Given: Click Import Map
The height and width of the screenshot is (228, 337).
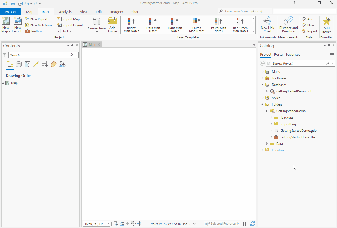Looking at the screenshot, I should (x=68, y=19).
